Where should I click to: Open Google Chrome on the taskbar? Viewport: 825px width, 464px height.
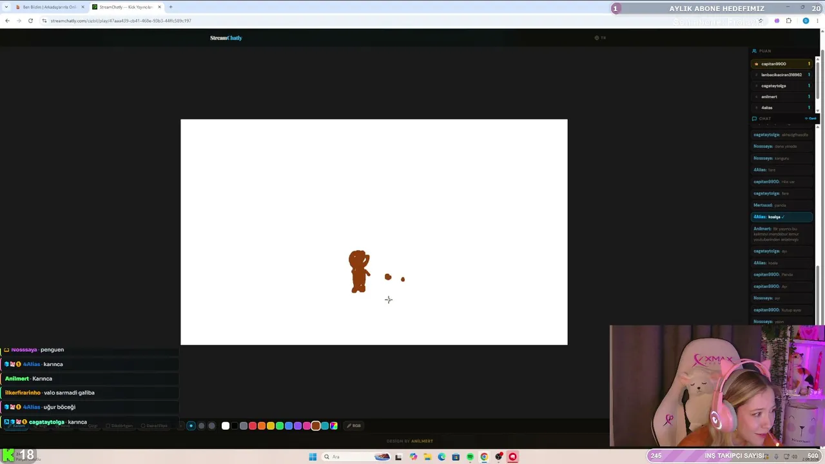[484, 457]
